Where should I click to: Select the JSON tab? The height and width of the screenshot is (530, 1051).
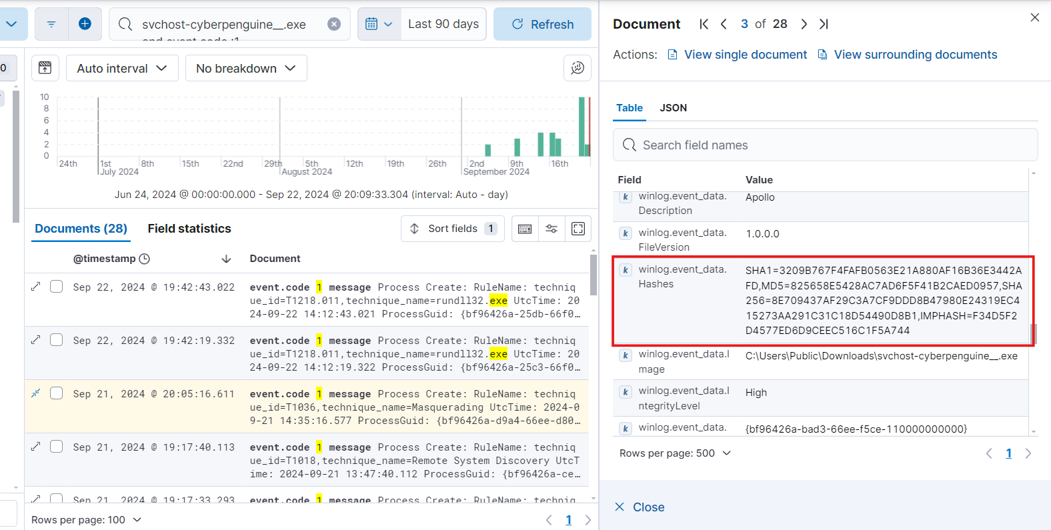[x=674, y=108]
